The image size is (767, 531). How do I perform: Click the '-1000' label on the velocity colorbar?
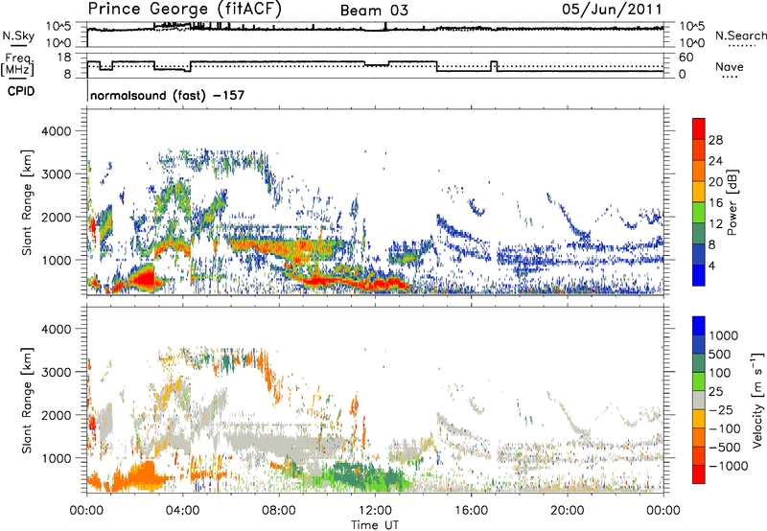point(728,466)
